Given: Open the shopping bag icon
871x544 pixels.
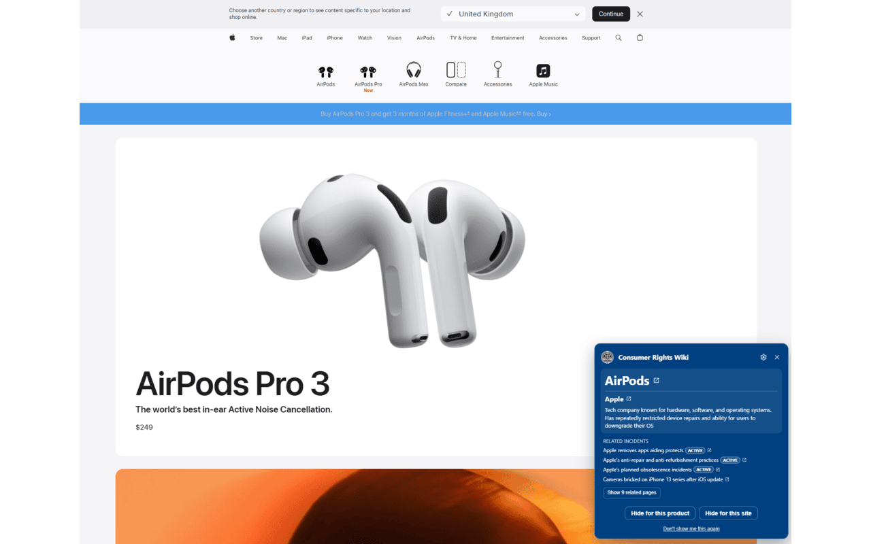Looking at the screenshot, I should 640,38.
